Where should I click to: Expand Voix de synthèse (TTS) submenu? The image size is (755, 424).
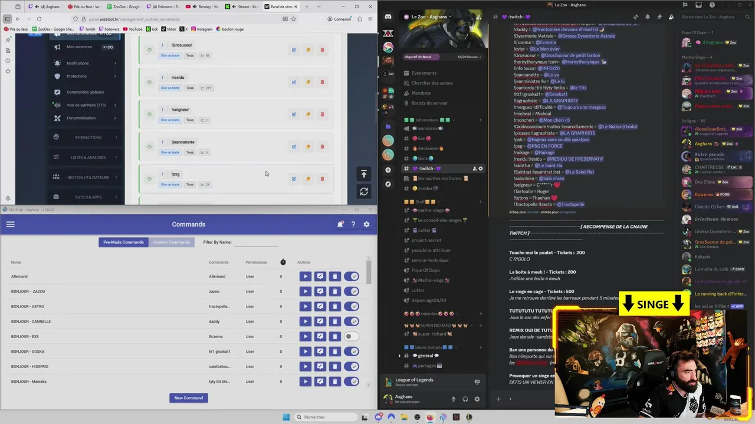85,105
